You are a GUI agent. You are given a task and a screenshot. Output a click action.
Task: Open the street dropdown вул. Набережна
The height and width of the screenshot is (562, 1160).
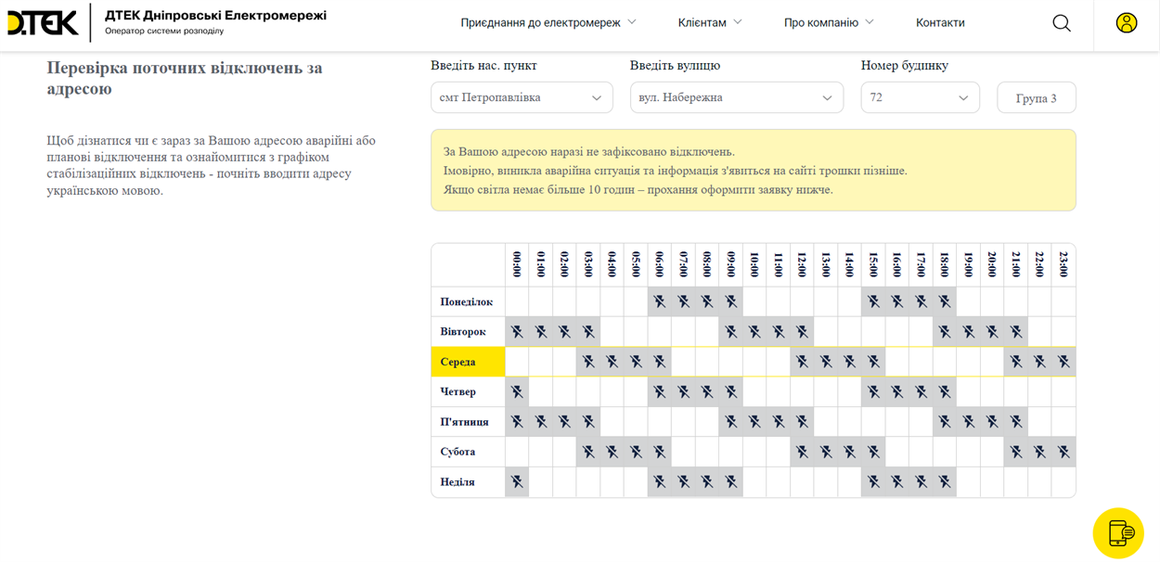[737, 97]
